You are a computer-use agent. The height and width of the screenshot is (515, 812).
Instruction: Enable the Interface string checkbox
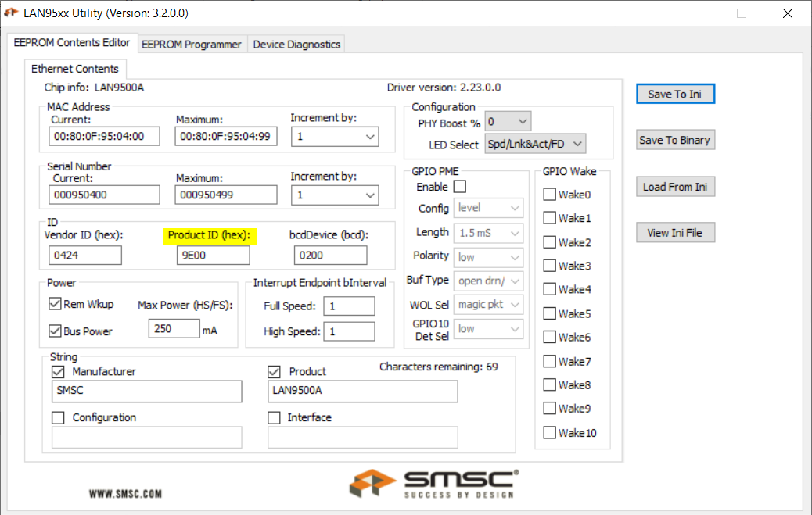pyautogui.click(x=274, y=417)
